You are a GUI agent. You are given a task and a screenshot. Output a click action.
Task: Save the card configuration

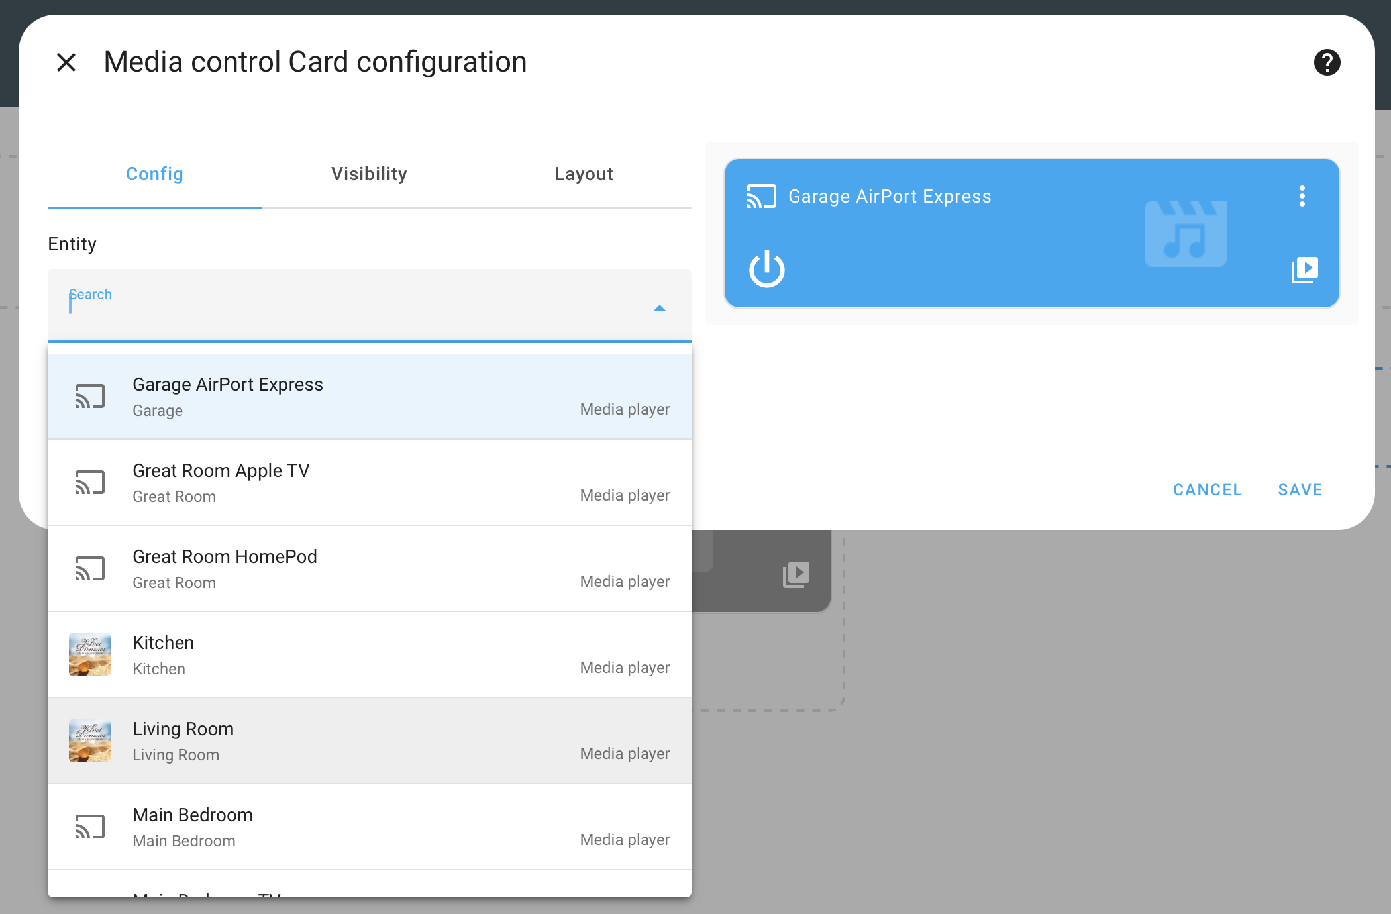pyautogui.click(x=1300, y=489)
